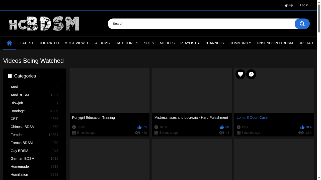This screenshot has height=180, width=321.
Task: Open the MODELS section
Action: [167, 43]
